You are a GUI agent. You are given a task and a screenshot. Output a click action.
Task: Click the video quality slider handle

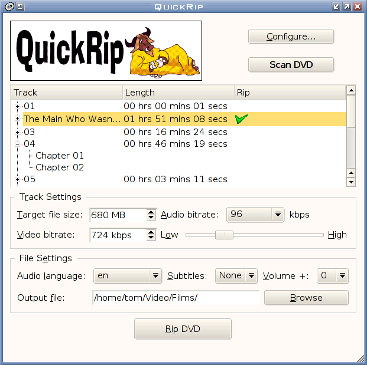pyautogui.click(x=224, y=235)
